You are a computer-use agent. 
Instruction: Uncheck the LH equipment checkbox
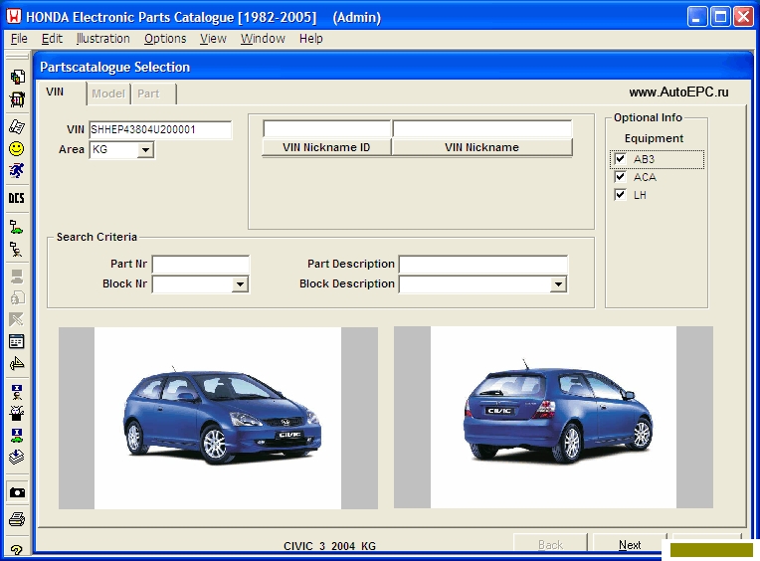click(620, 195)
